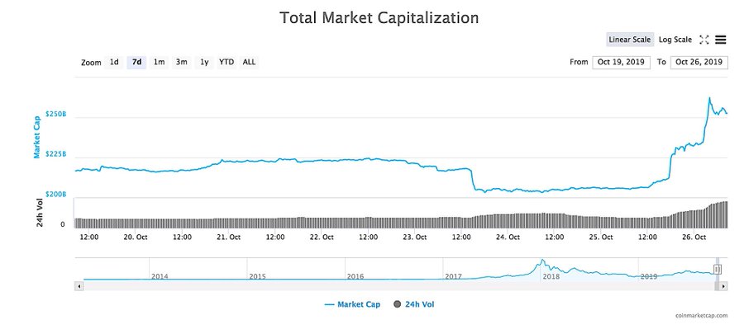Open the coinmarketcap.com credit link
The height and width of the screenshot is (329, 744).
tap(702, 316)
